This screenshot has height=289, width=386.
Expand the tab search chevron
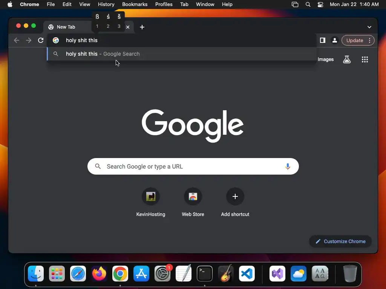[x=369, y=27]
